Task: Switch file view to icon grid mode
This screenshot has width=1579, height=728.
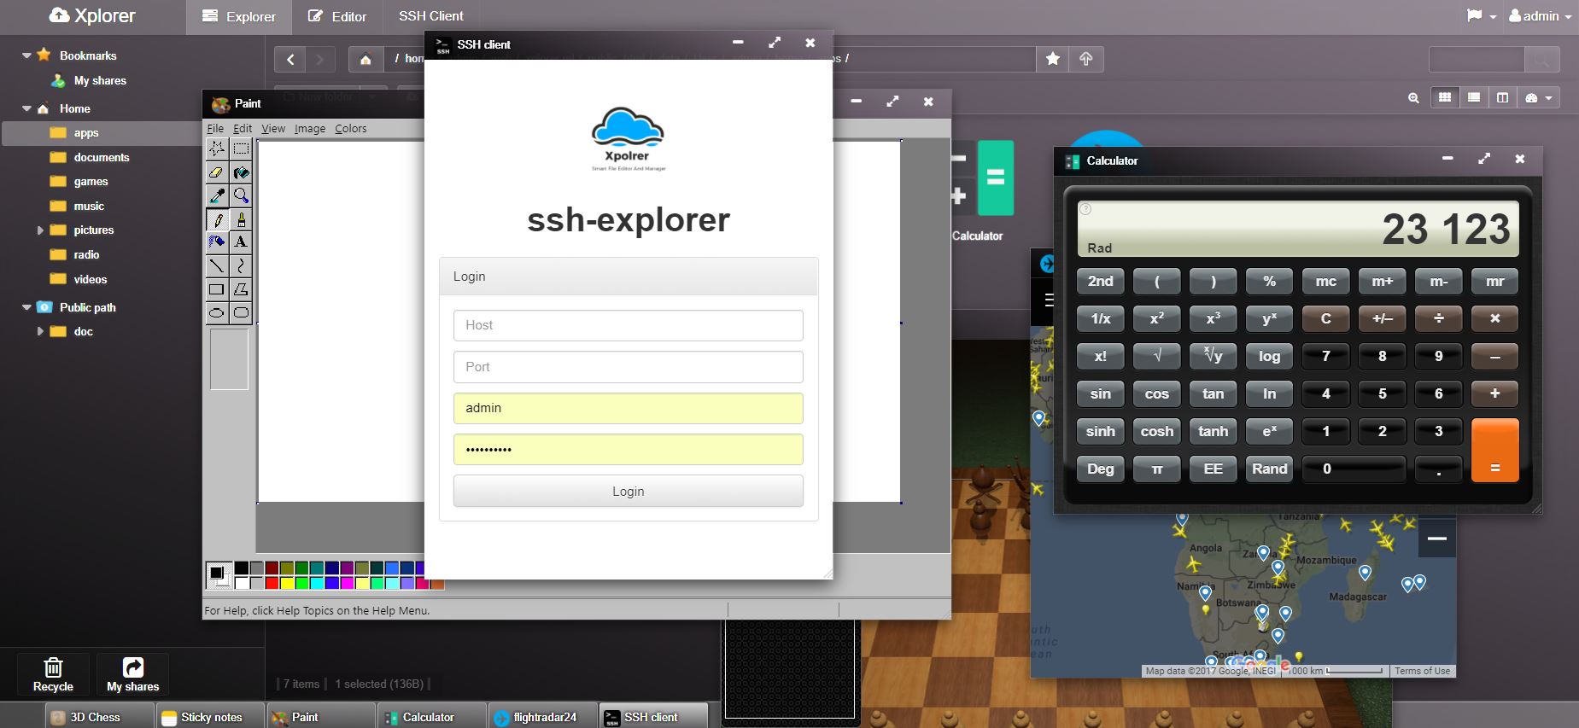Action: [x=1445, y=97]
